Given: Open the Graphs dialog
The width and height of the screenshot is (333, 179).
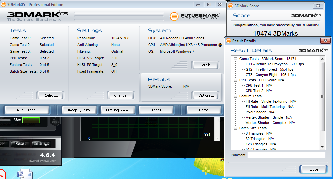Looking at the screenshot, I should [157, 110].
